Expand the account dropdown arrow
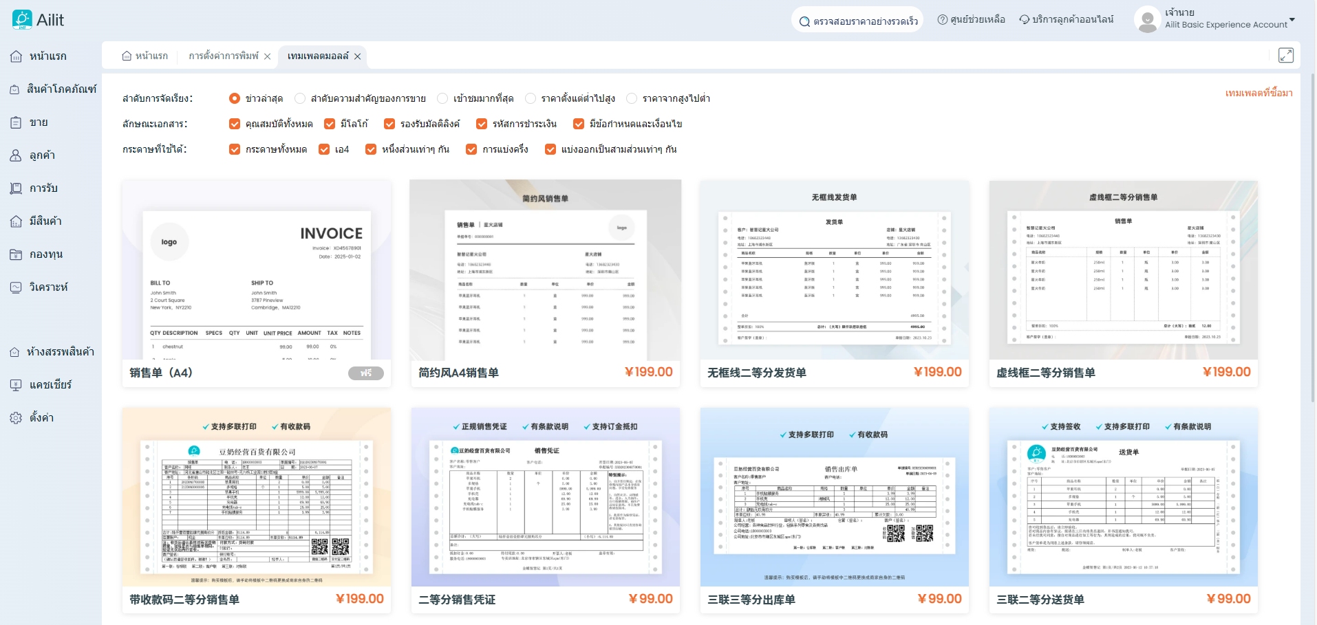The width and height of the screenshot is (1317, 625). [x=1292, y=20]
